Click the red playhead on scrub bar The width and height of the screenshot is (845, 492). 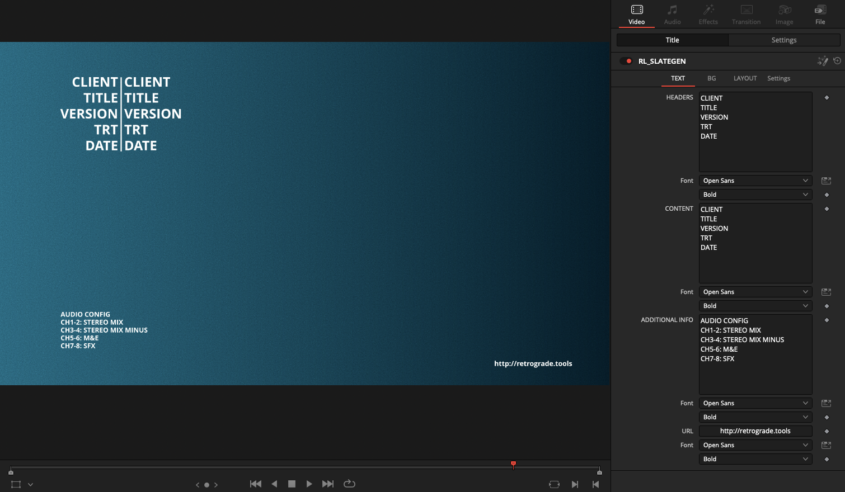pyautogui.click(x=513, y=465)
